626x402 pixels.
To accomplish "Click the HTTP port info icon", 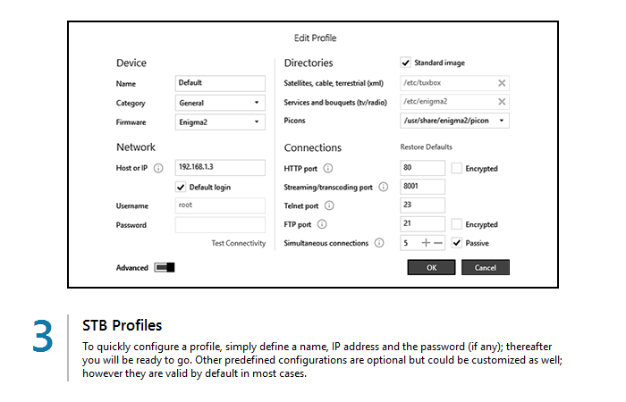I will 328,168.
